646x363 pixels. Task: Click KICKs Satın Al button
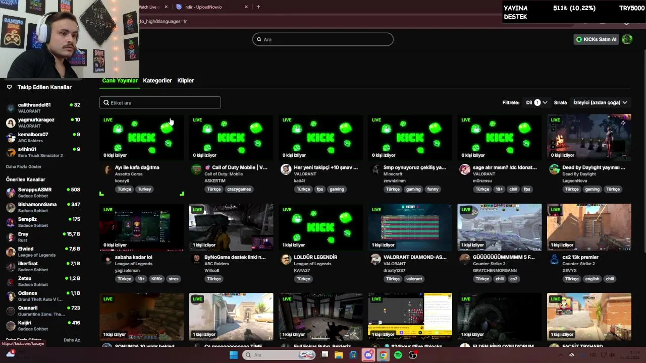596,39
